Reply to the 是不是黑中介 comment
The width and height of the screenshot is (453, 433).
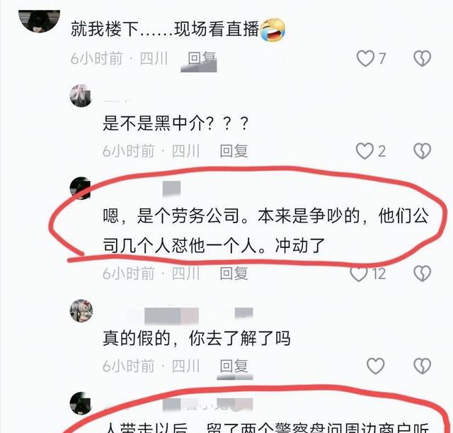pyautogui.click(x=234, y=151)
